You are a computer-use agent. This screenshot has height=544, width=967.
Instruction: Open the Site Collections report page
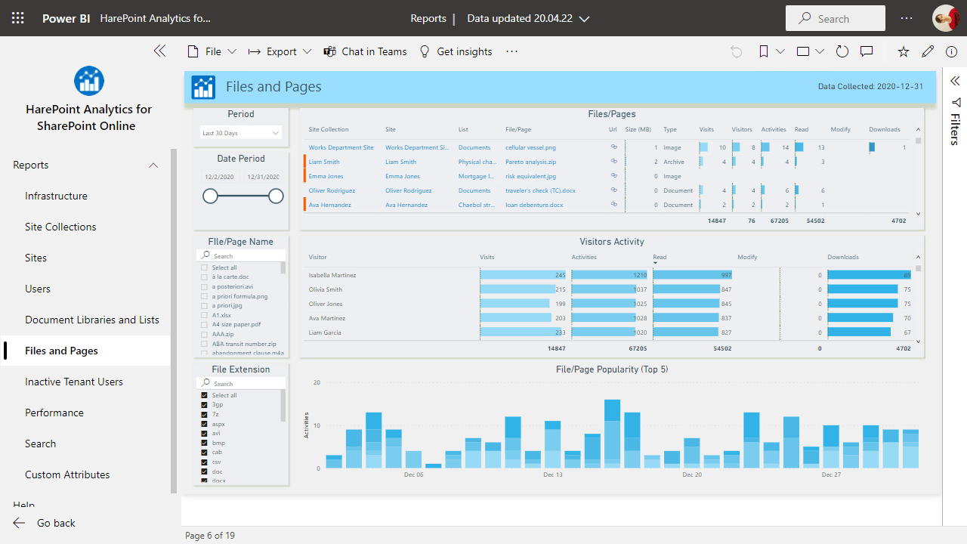60,227
